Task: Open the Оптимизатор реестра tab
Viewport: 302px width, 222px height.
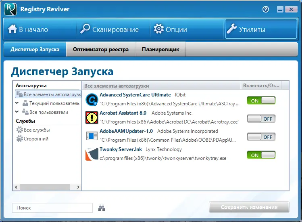Action: tap(101, 49)
